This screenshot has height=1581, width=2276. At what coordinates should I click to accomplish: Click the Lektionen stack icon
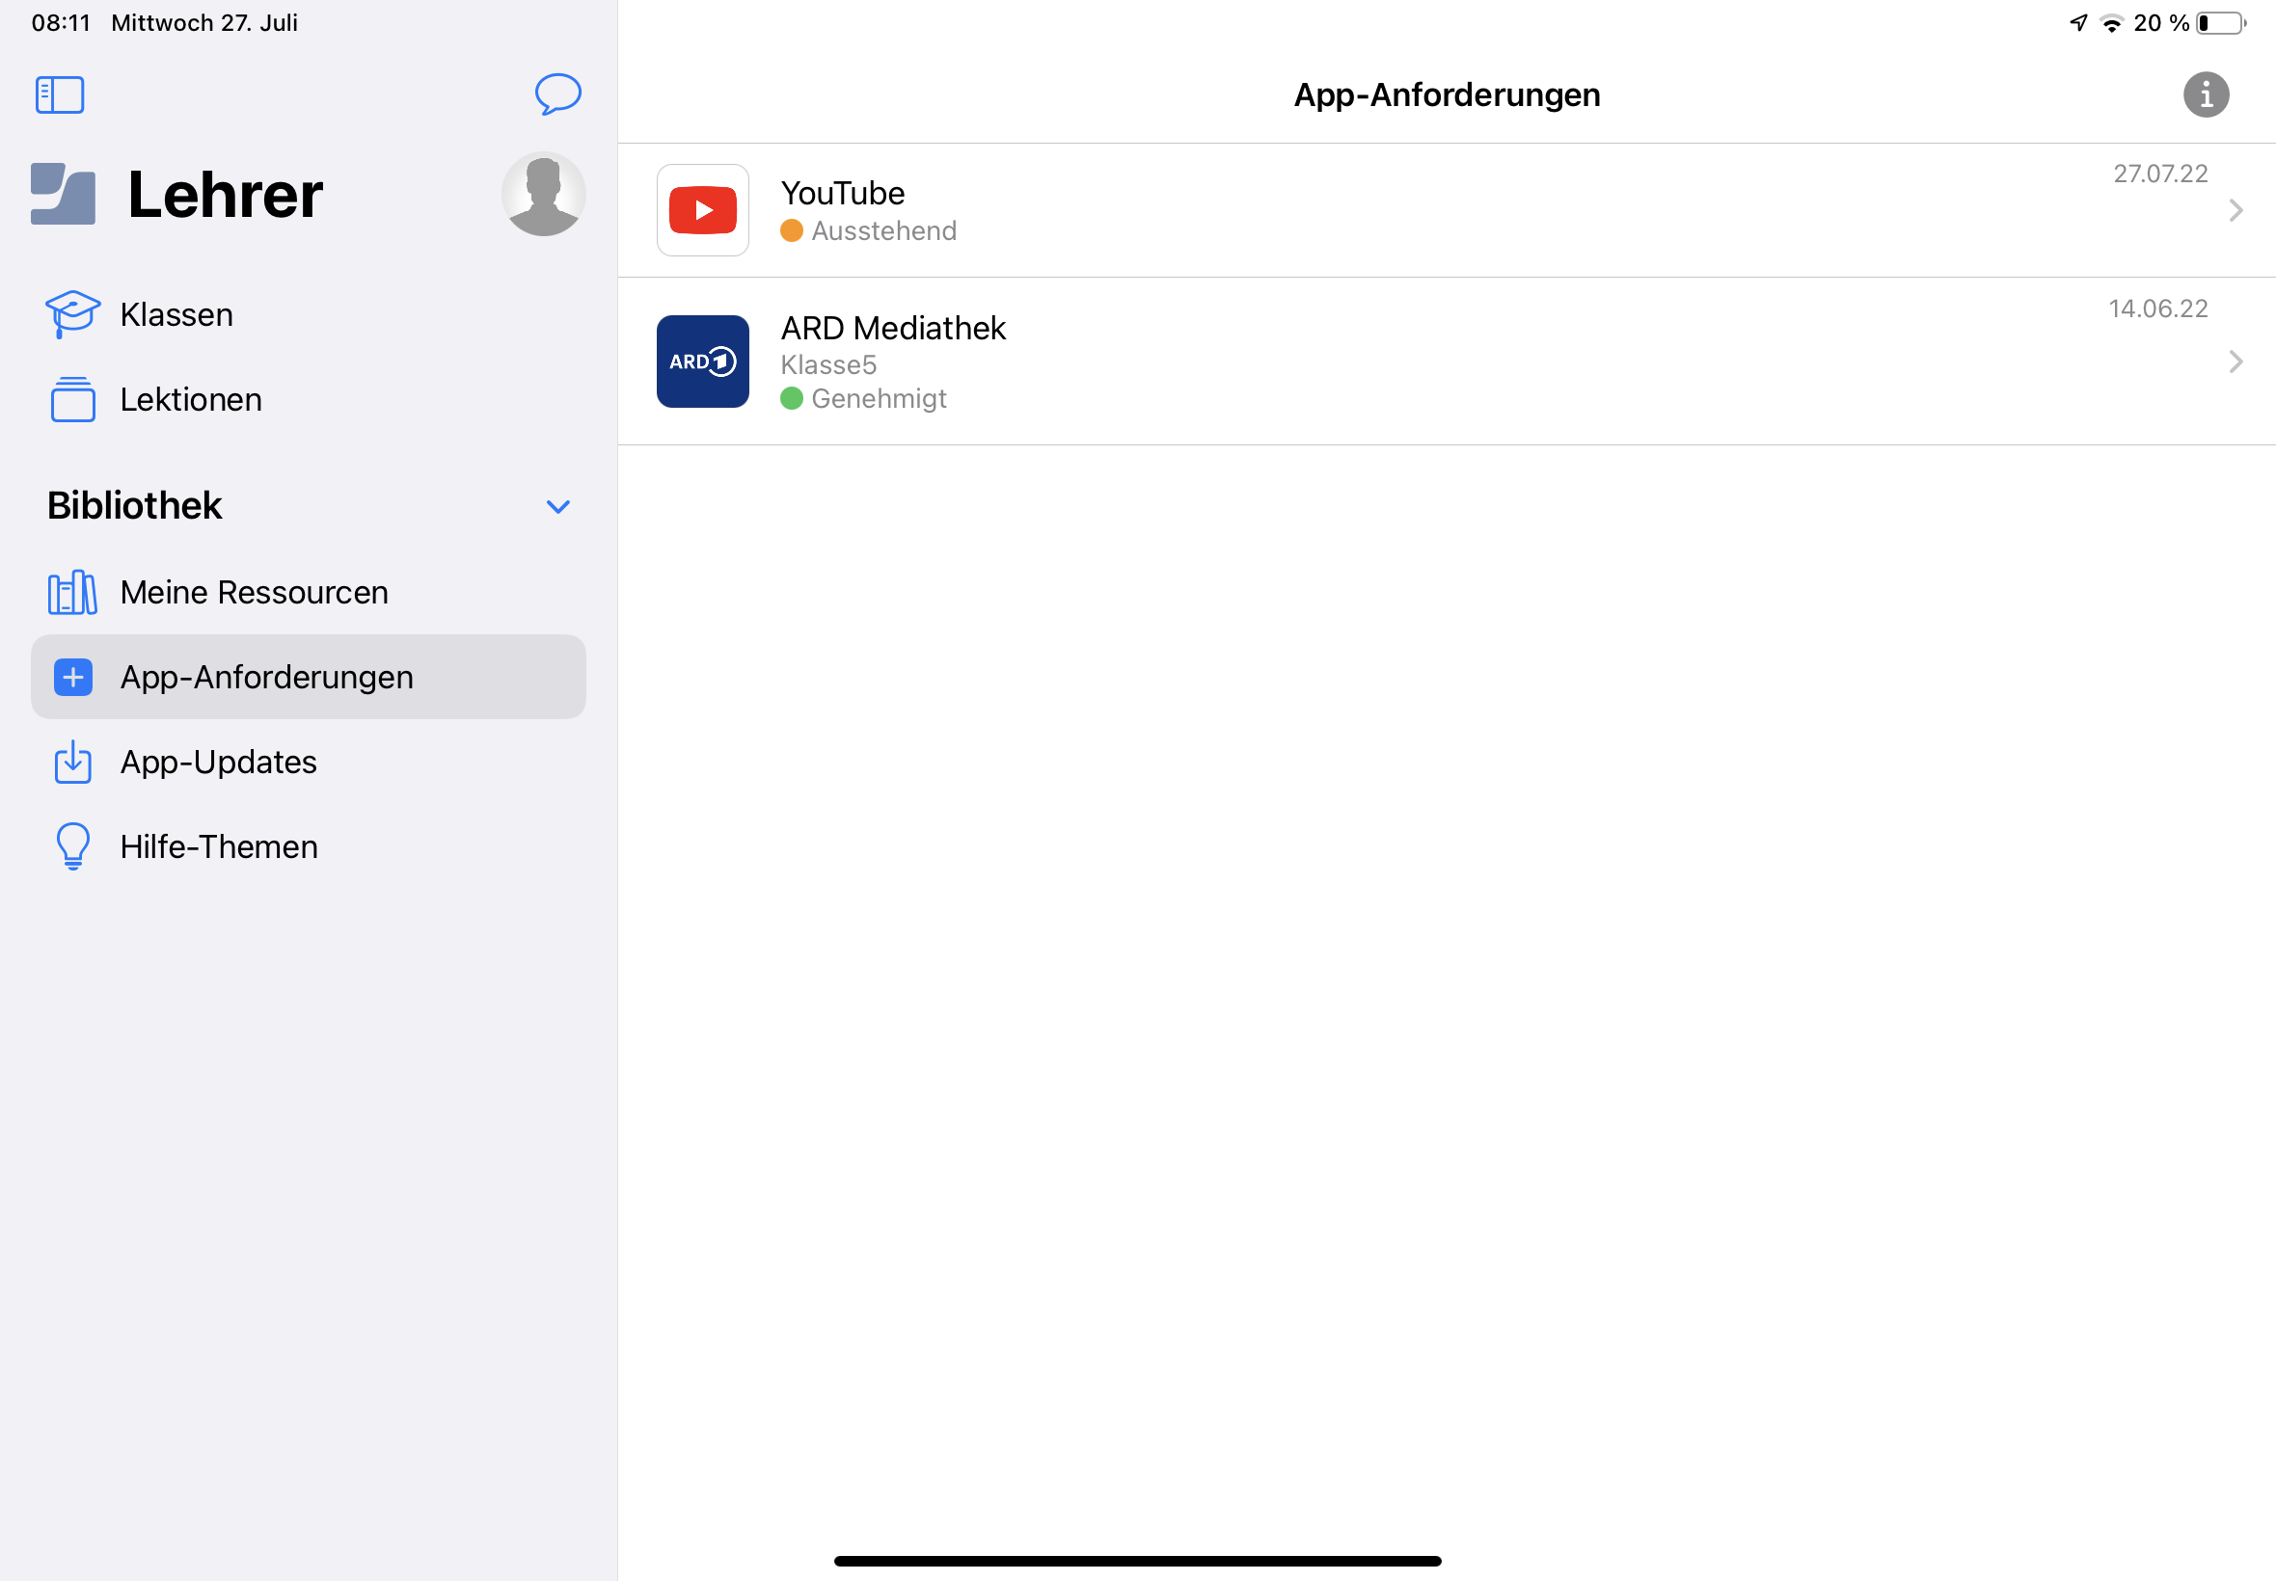(x=73, y=400)
